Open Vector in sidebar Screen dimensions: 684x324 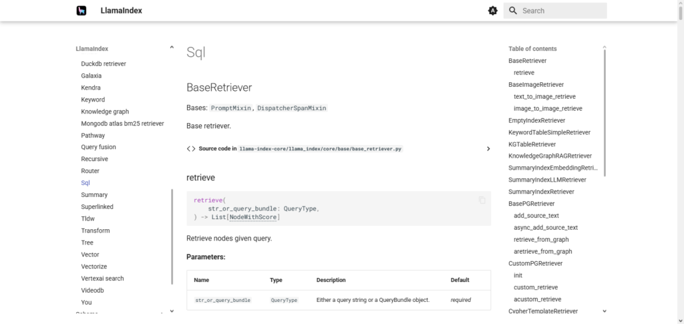[x=90, y=255]
